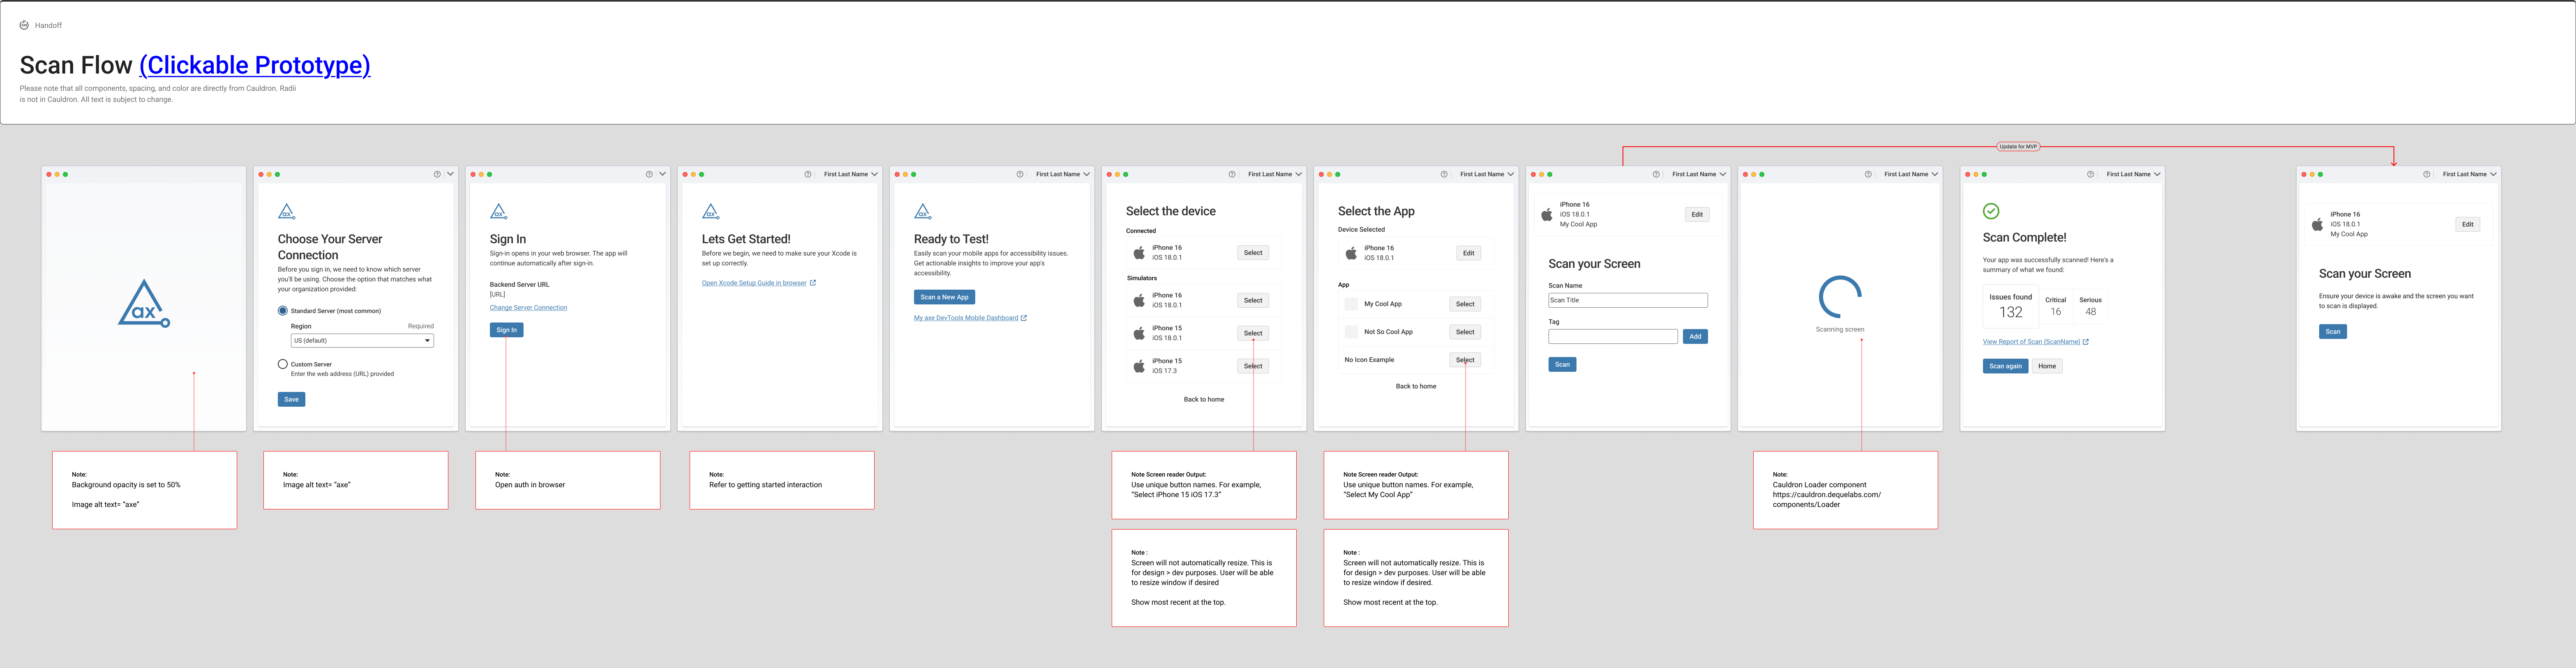This screenshot has height=668, width=2576.
Task: Select the Custom Server radio button
Action: pos(283,364)
